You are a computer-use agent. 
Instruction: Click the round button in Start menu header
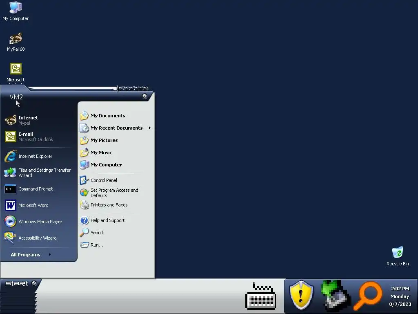(145, 96)
